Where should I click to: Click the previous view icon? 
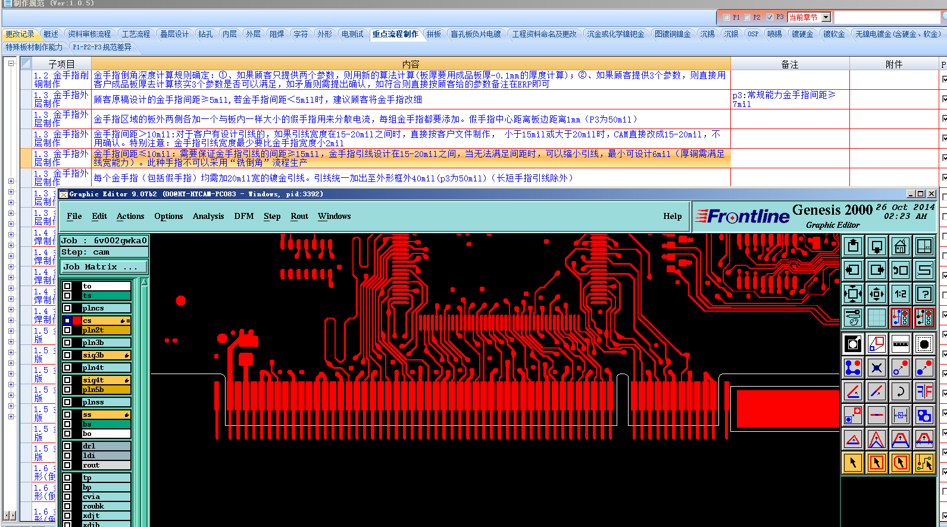901,270
